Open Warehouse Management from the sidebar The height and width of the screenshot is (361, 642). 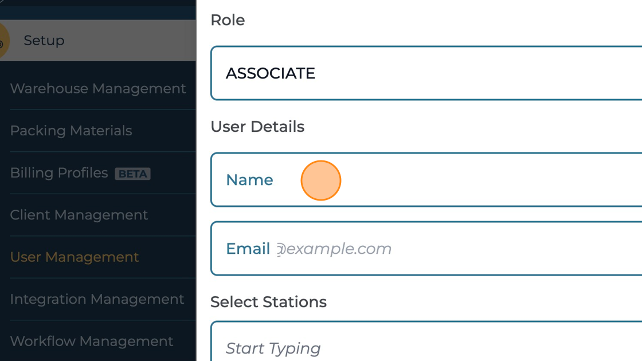point(98,89)
